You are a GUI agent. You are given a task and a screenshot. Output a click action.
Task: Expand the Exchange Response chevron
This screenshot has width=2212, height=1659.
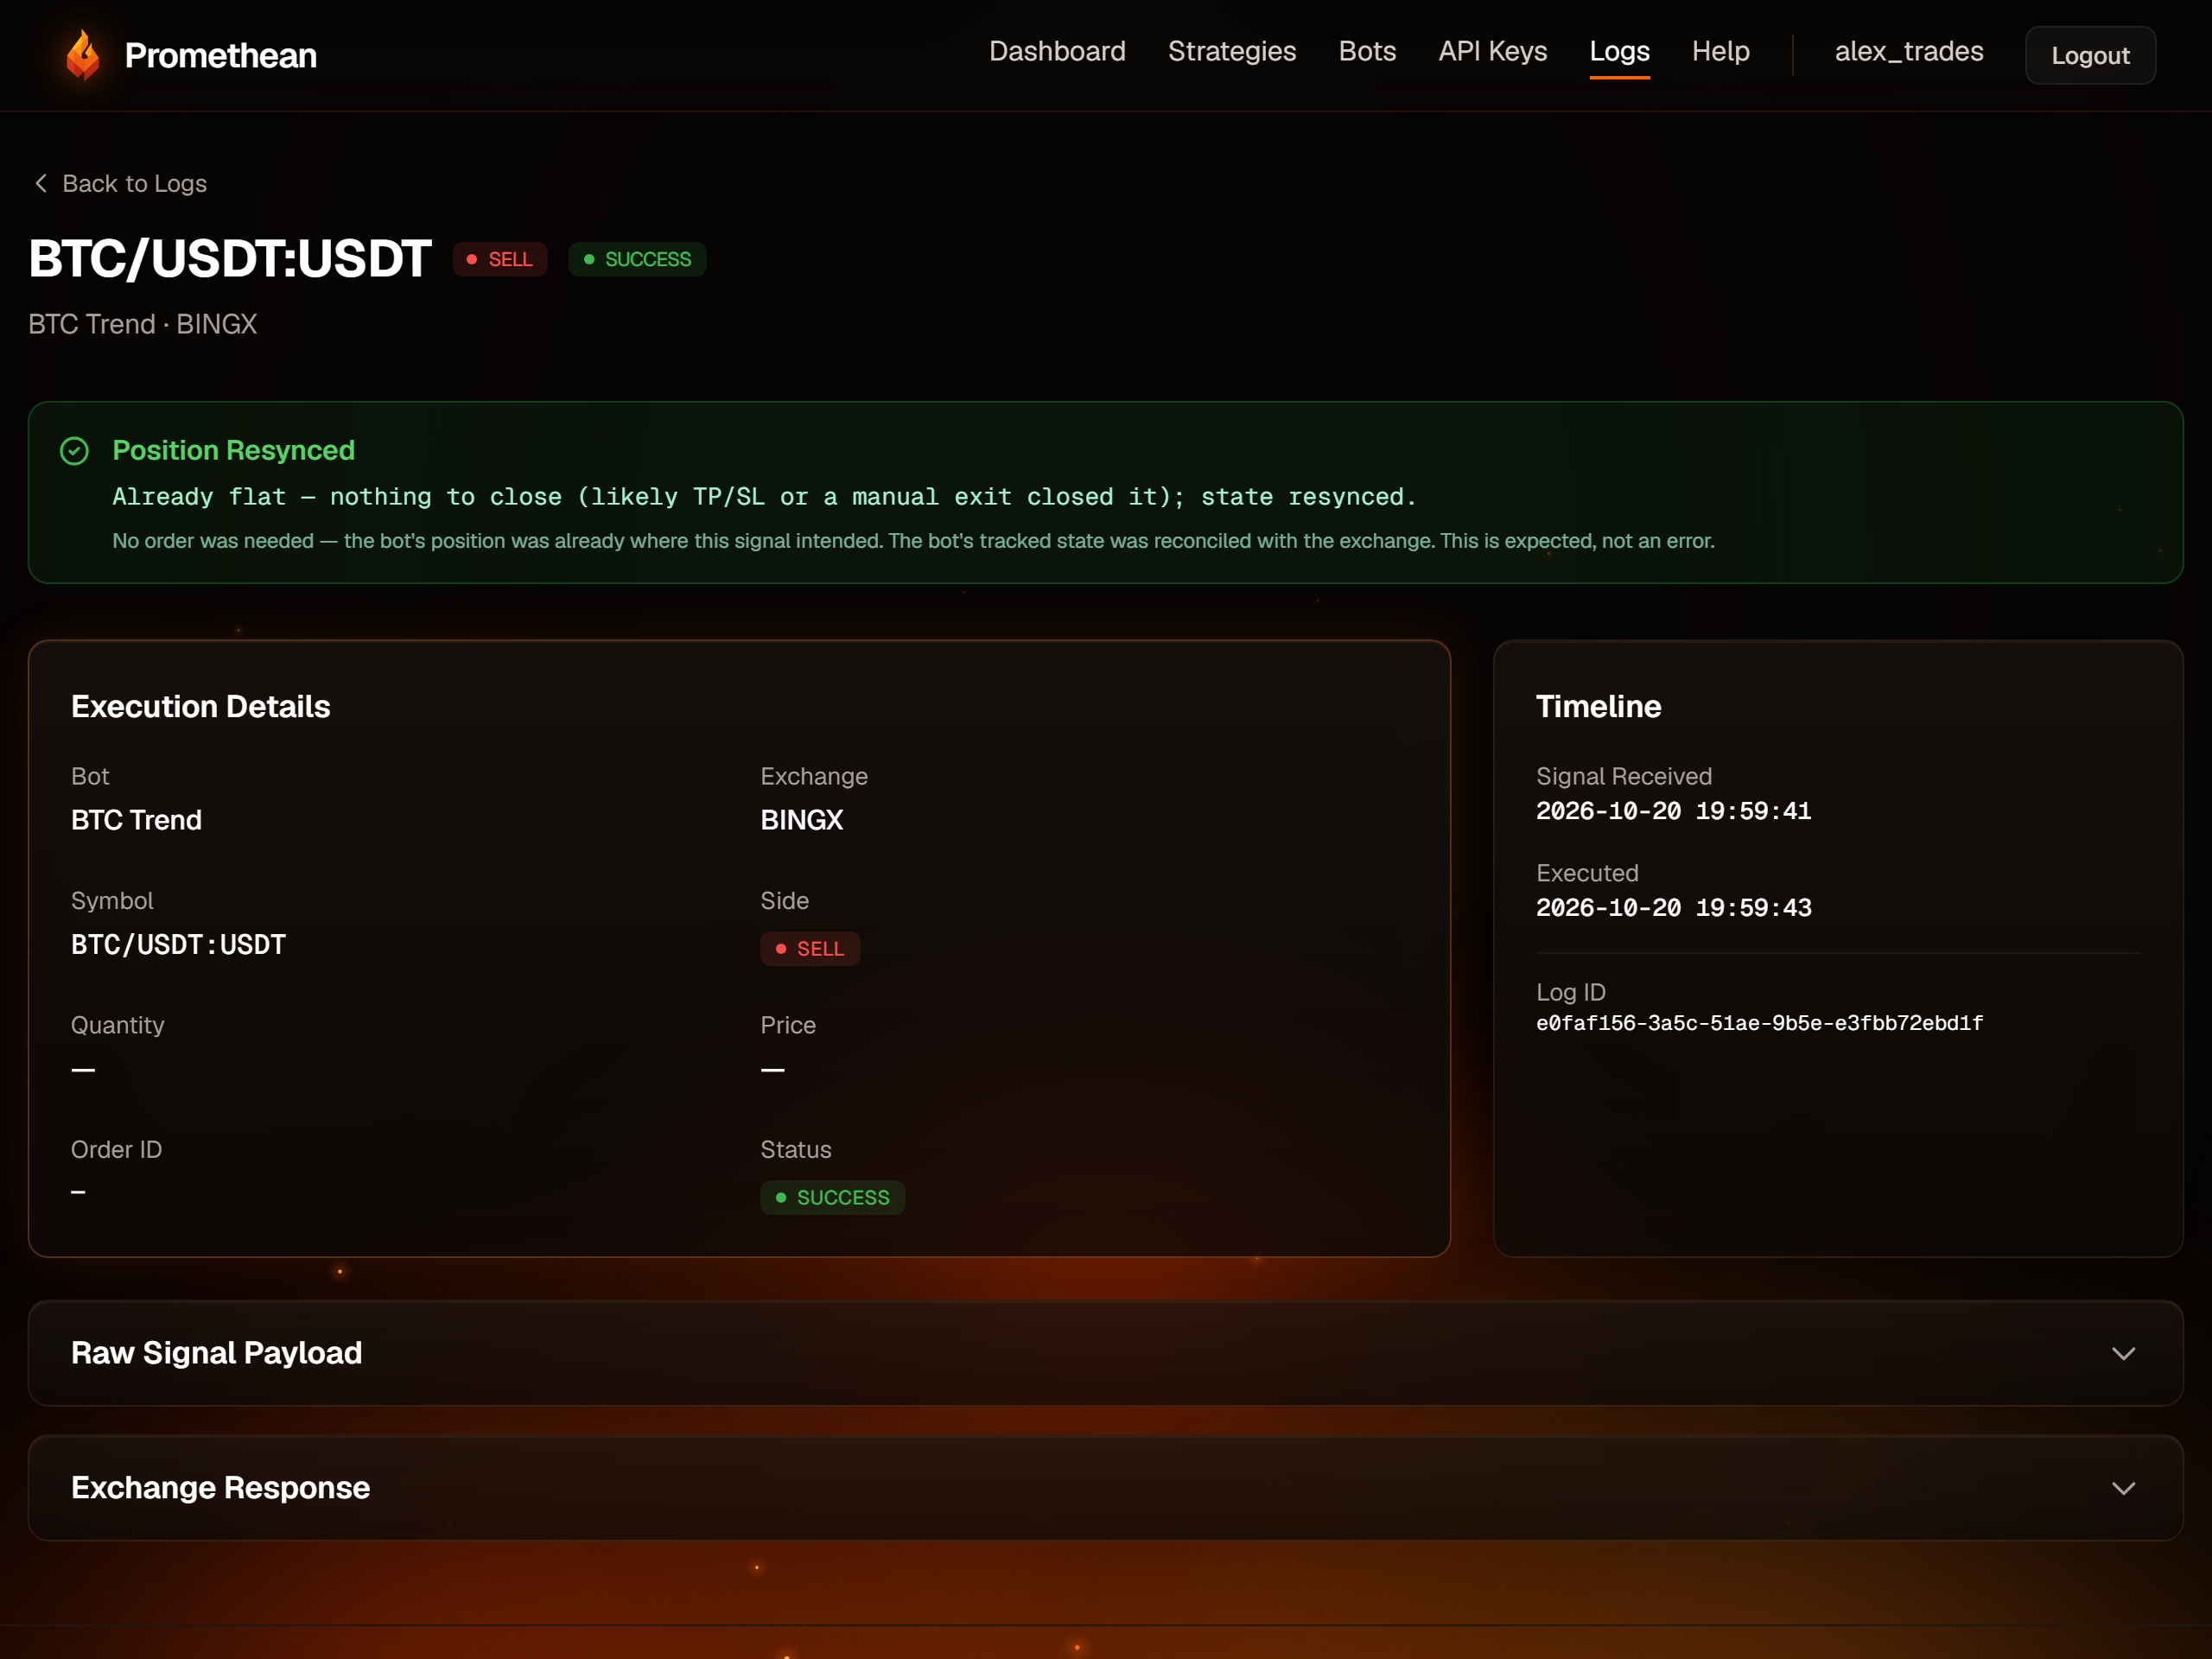click(2123, 1488)
